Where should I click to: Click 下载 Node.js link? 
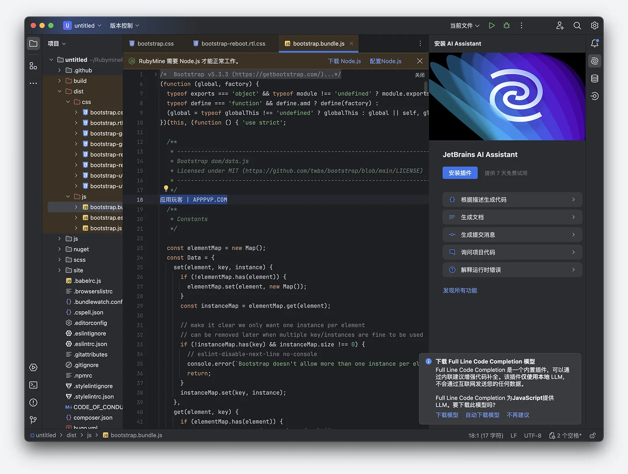(344, 61)
